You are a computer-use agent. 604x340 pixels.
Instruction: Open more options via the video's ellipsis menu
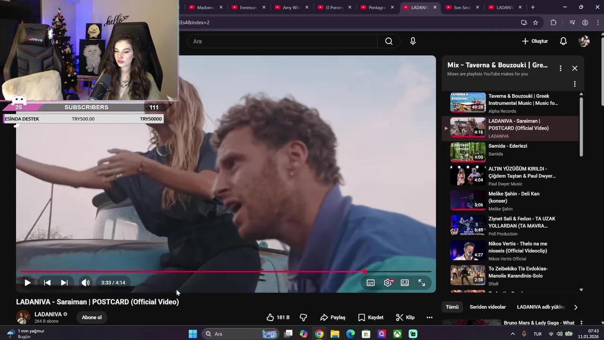pos(429,317)
